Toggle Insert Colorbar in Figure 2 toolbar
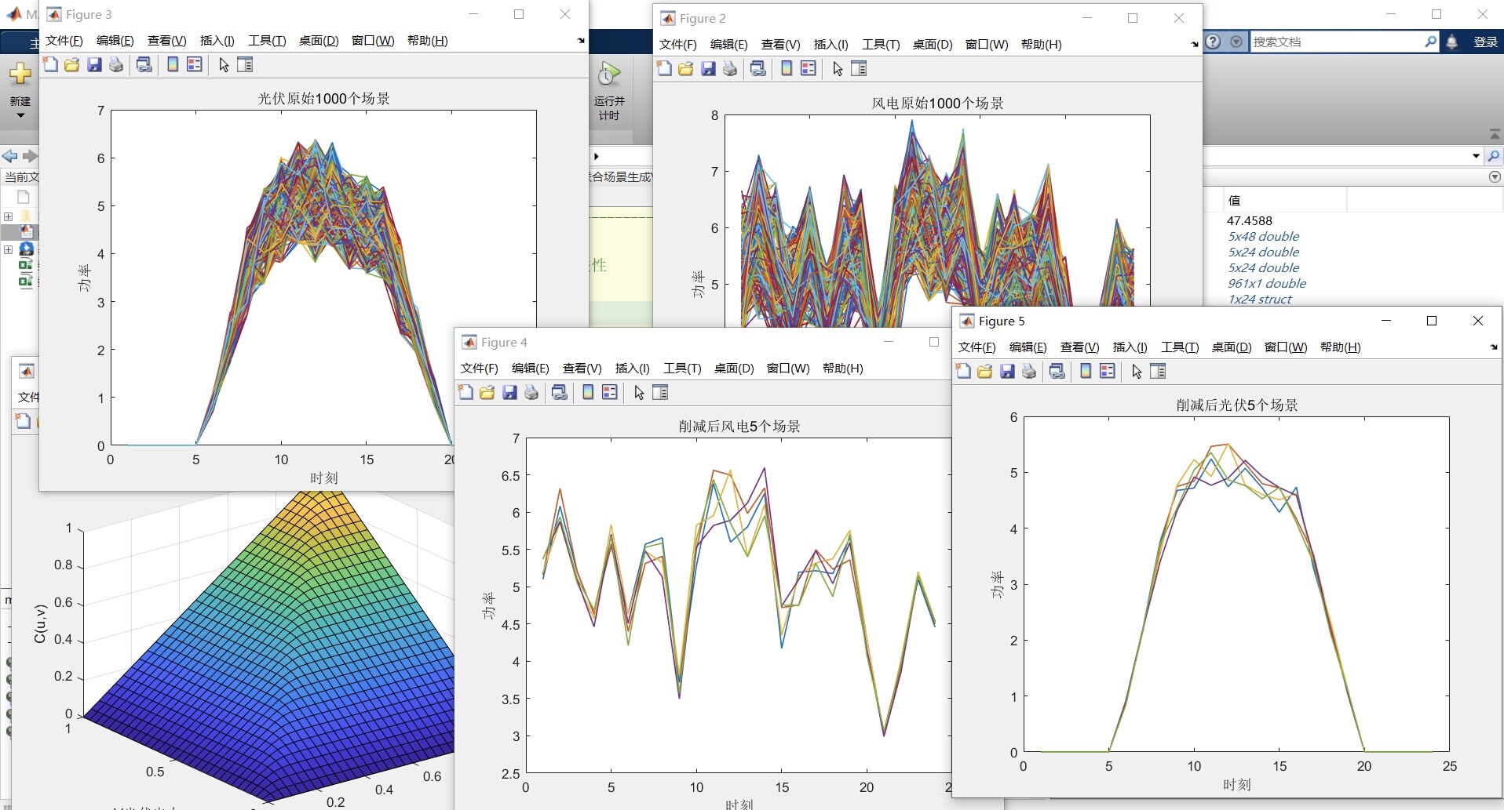Image resolution: width=1504 pixels, height=810 pixels. pos(787,69)
